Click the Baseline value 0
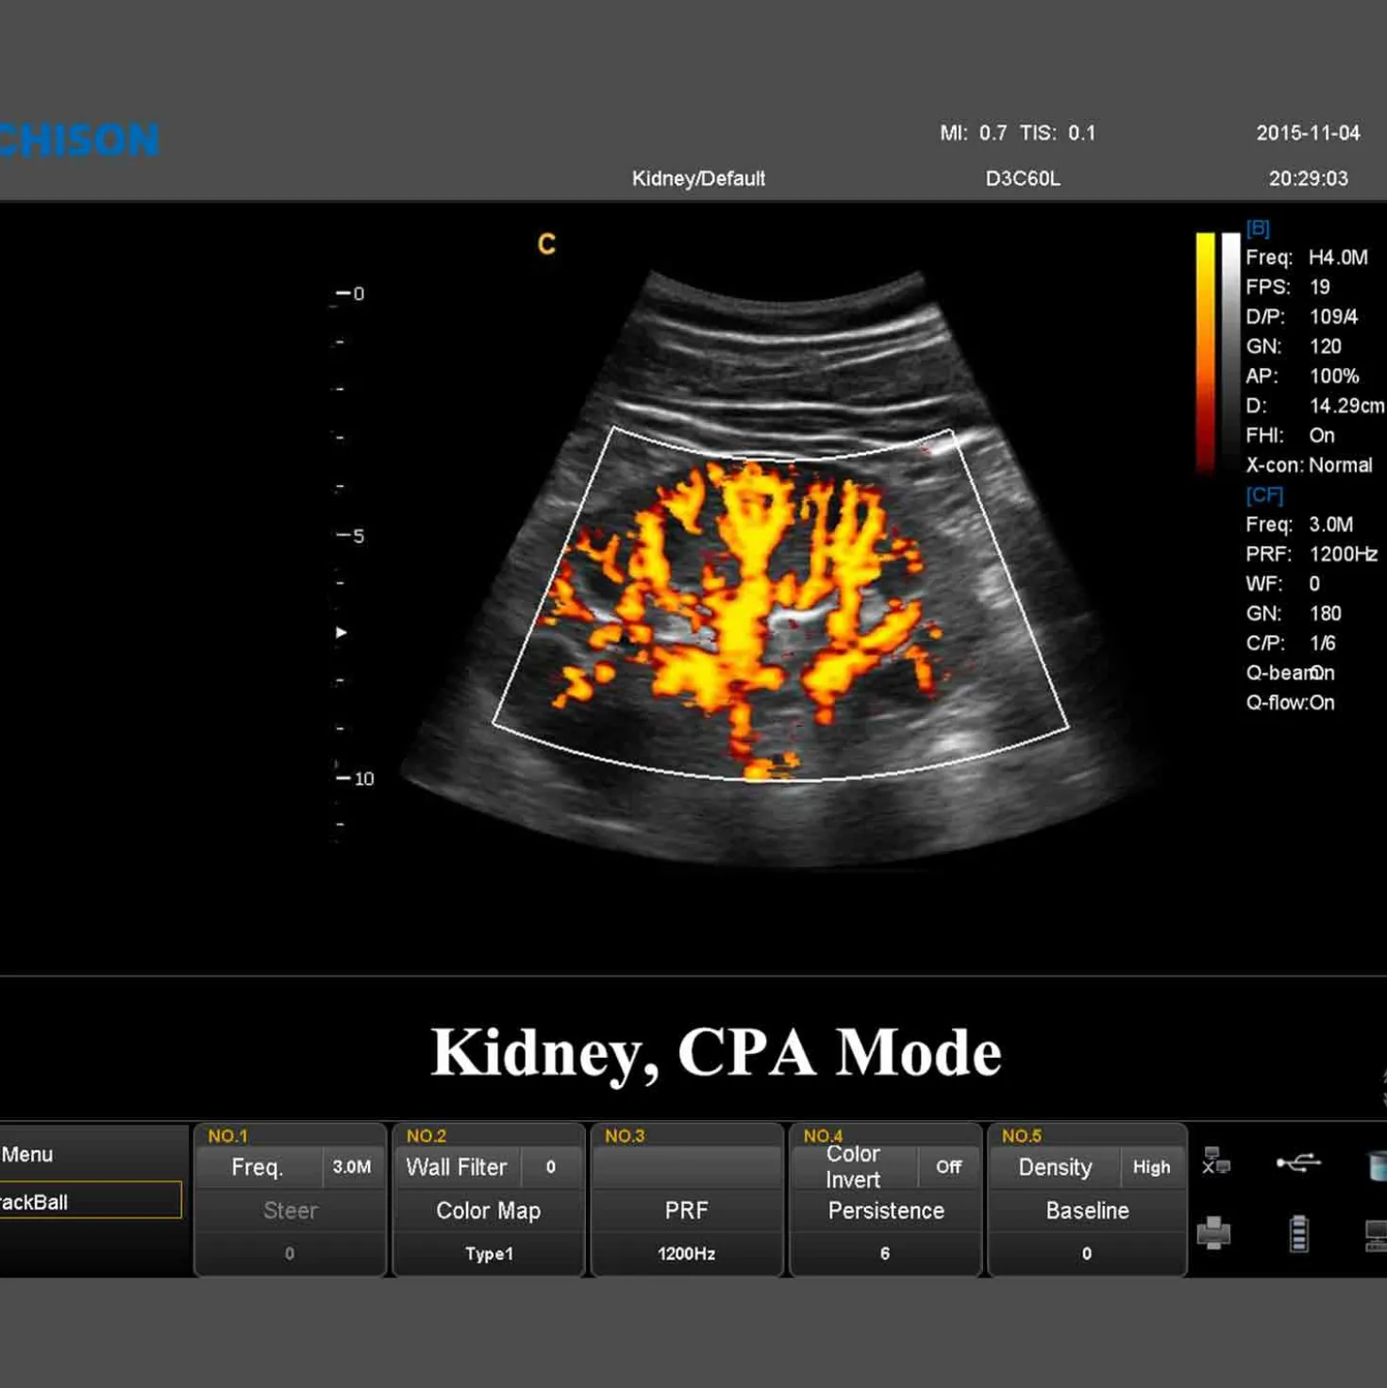Image resolution: width=1387 pixels, height=1388 pixels. coord(1087,1254)
